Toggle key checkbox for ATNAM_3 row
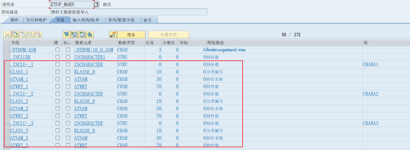This screenshot has width=410, height=150. (58, 138)
